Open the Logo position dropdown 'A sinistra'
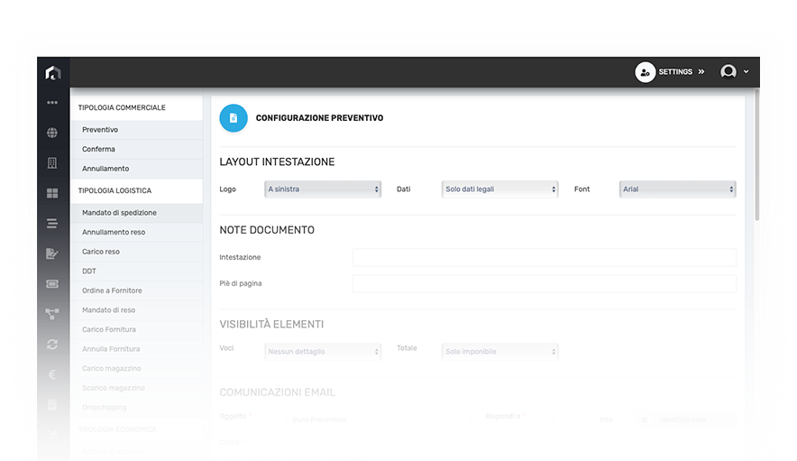 click(323, 189)
